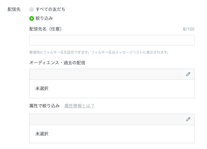Open the 属性情報とは？ help link
Image resolution: width=207 pixels, height=149 pixels.
click(79, 106)
